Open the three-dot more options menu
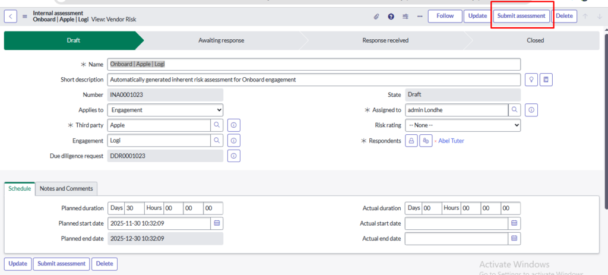 [420, 17]
